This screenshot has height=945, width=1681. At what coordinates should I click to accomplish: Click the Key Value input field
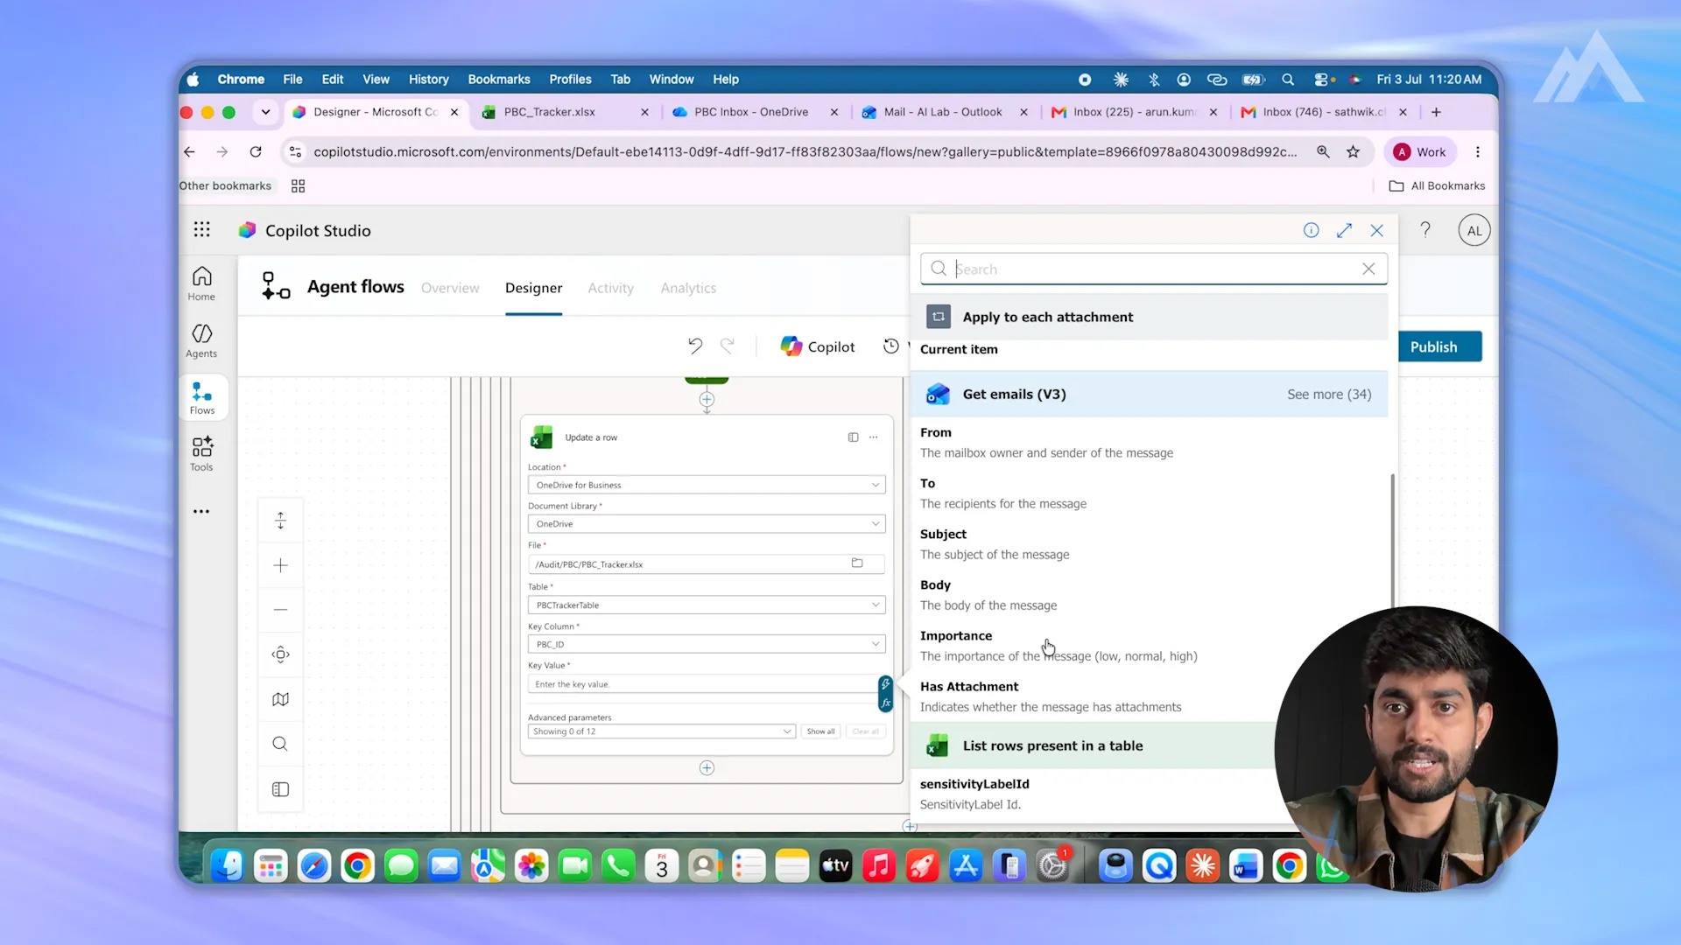702,684
